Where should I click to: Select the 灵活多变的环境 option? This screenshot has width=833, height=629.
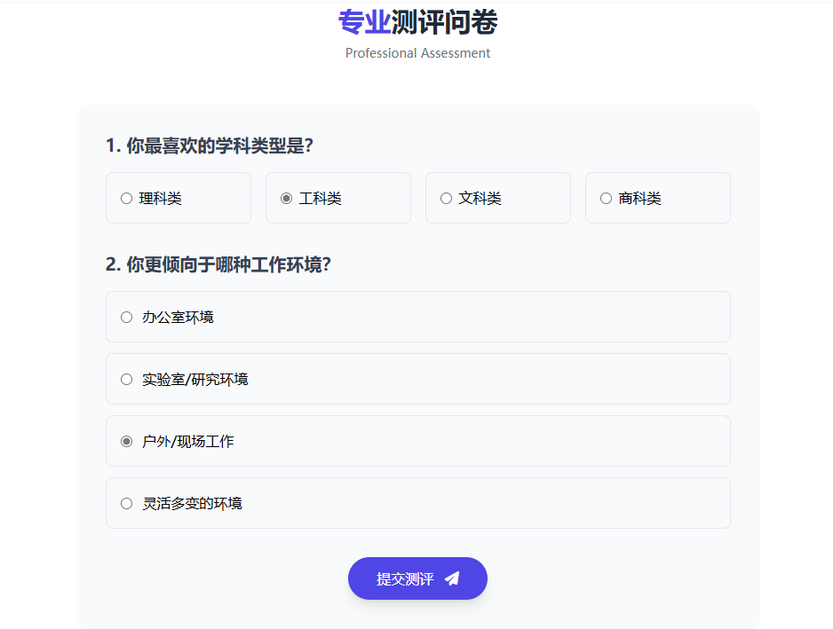(x=126, y=502)
